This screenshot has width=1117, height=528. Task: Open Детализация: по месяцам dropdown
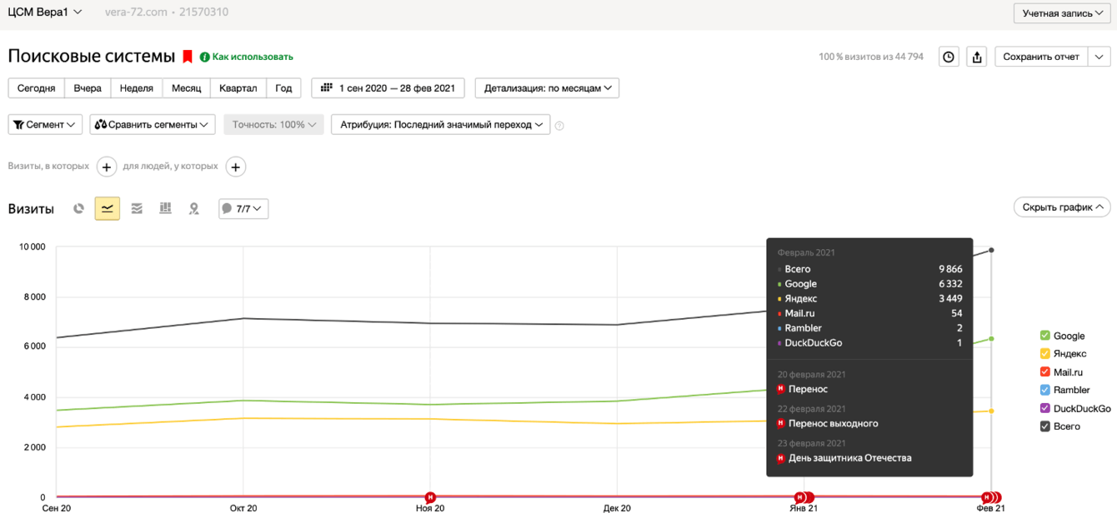pos(547,87)
